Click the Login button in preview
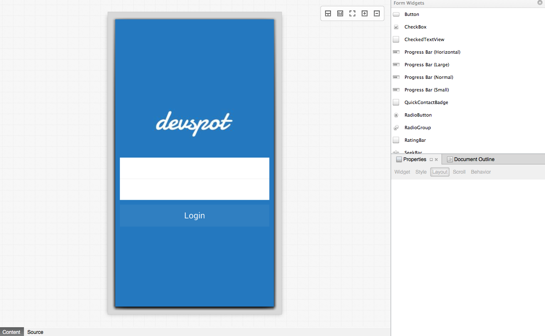 [x=194, y=216]
